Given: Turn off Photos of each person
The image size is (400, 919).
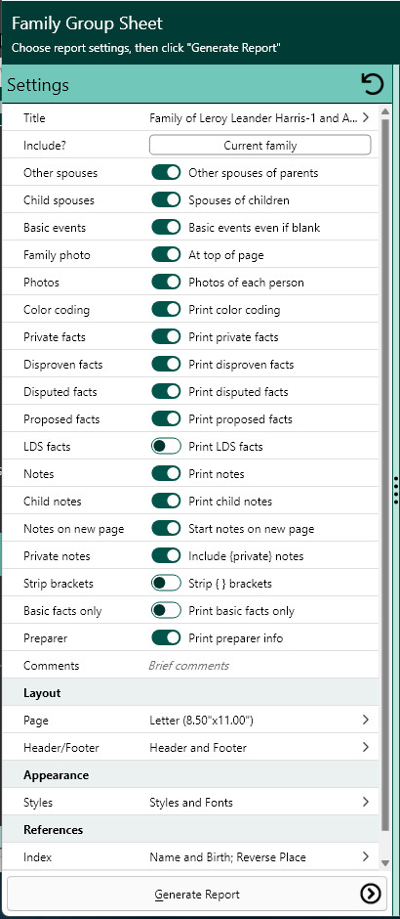Looking at the screenshot, I should click(166, 282).
